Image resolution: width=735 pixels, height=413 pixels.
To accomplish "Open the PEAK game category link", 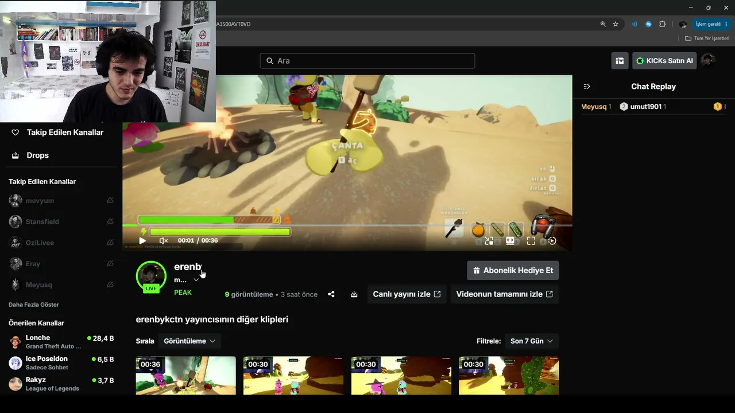I will tap(183, 293).
